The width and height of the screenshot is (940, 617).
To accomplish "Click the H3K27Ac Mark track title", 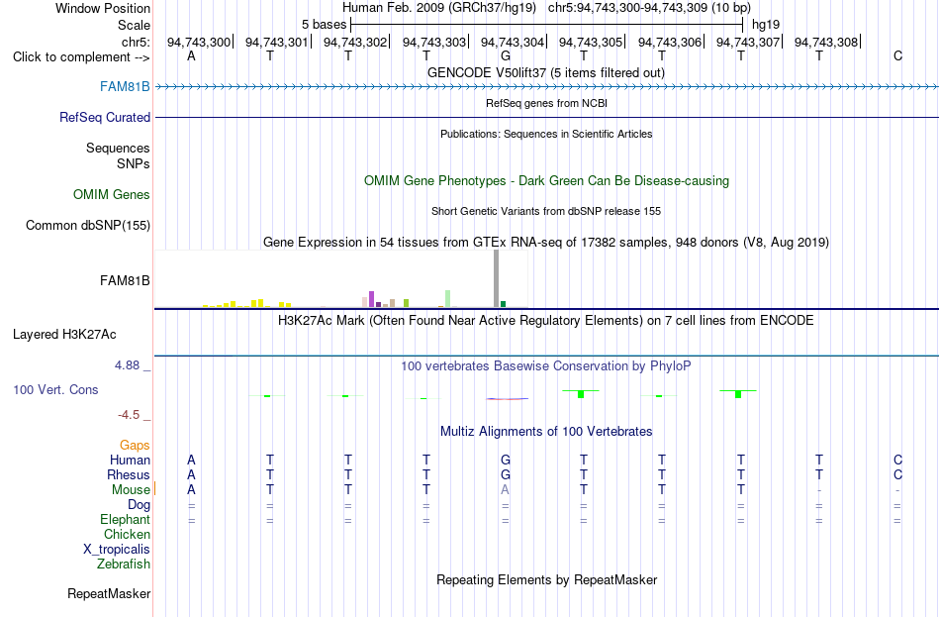I will [545, 321].
